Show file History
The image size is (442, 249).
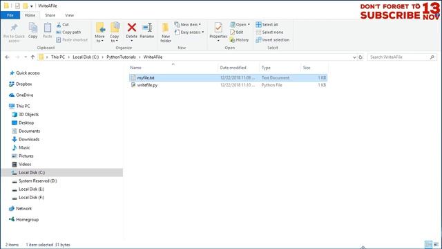tap(240, 40)
